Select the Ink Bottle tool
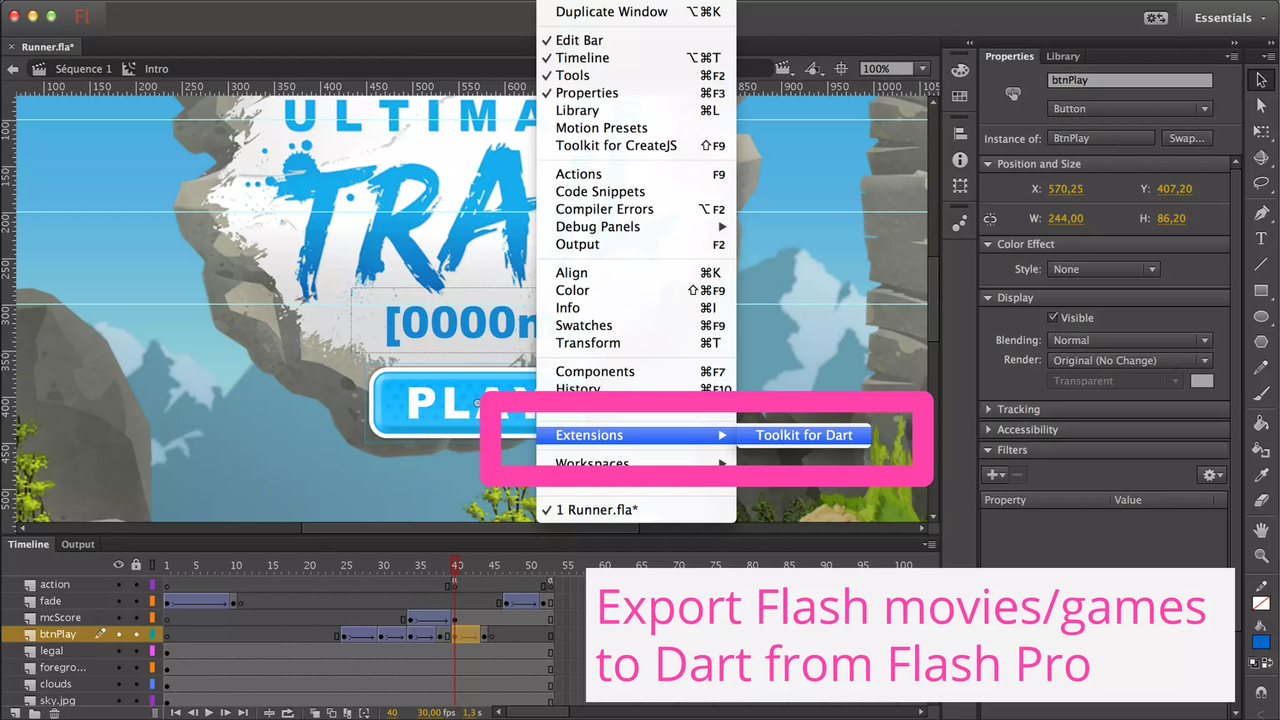Viewport: 1280px width, 720px height. pos(1261,449)
